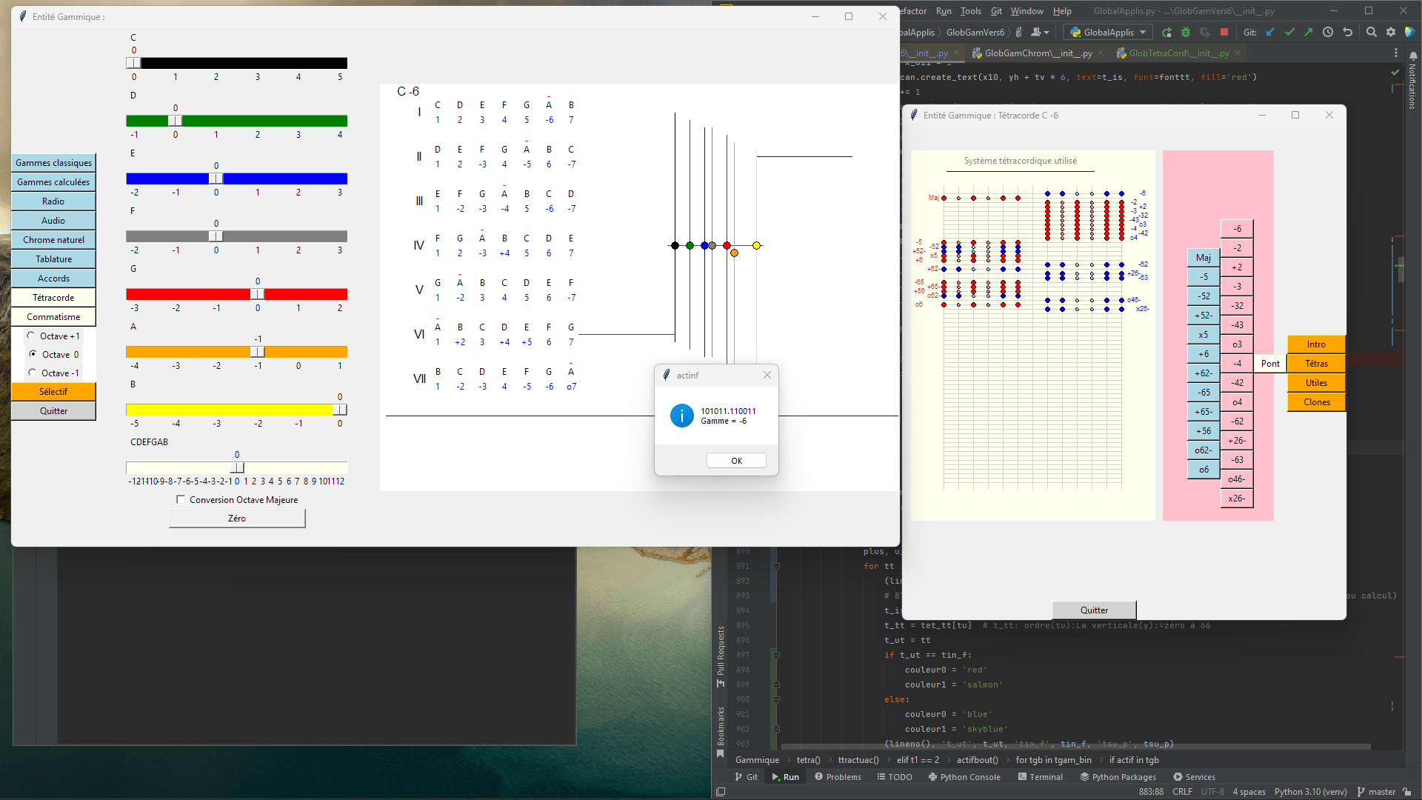Toggle the Pull Requests side panel
Image resolution: width=1422 pixels, height=800 pixels.
tap(721, 657)
